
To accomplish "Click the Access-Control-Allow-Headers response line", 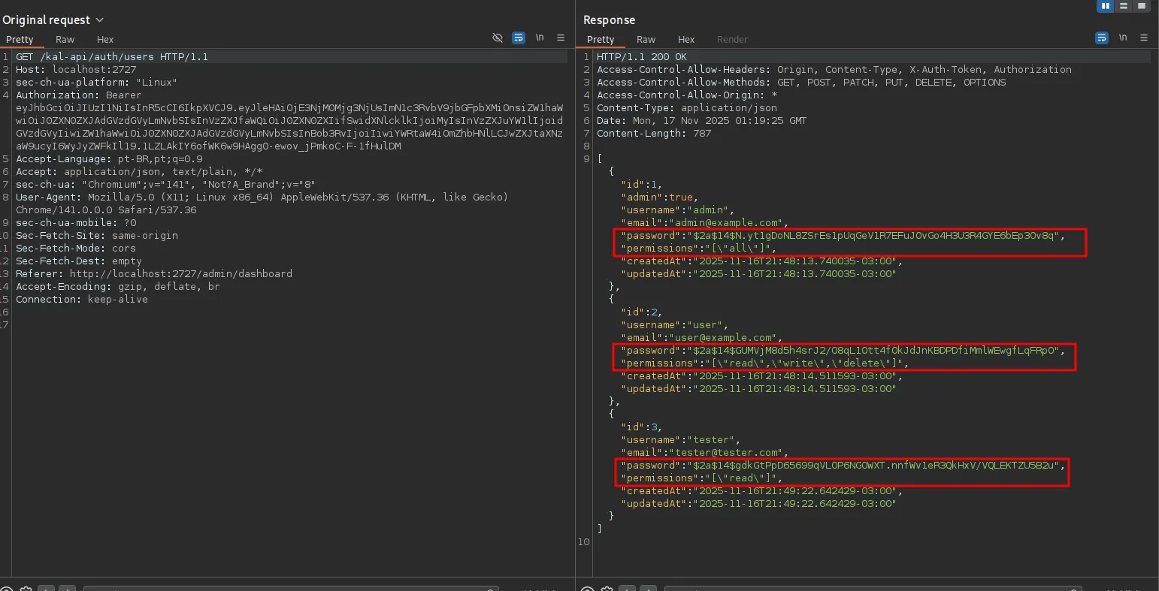I will [x=834, y=70].
